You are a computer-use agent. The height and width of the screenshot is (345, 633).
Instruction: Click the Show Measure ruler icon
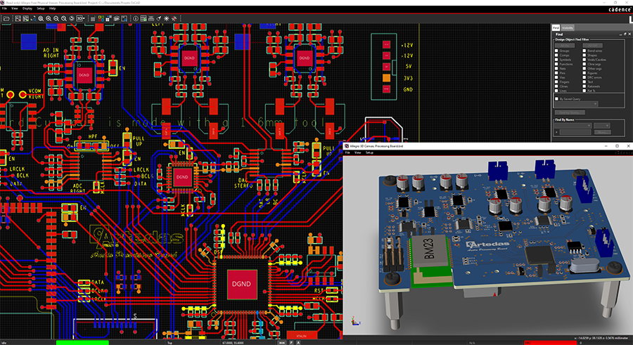coord(151,18)
